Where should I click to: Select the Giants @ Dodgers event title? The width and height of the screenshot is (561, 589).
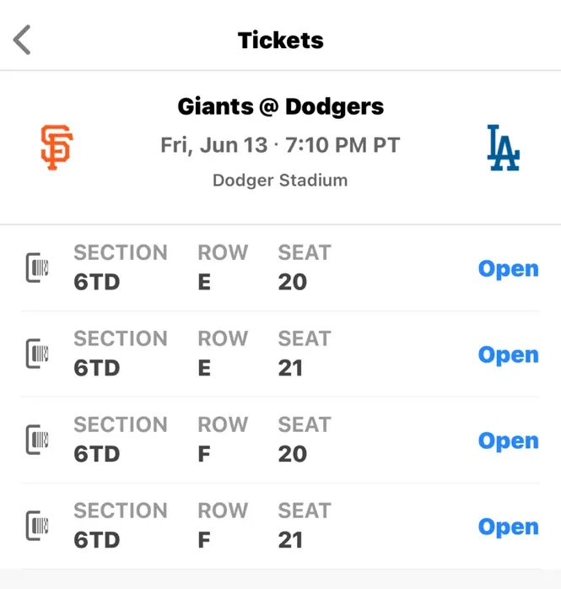[280, 107]
